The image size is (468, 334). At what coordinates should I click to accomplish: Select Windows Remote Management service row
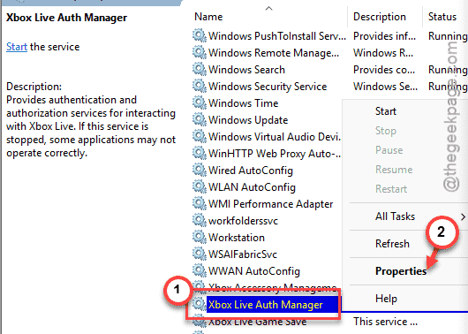coord(274,53)
